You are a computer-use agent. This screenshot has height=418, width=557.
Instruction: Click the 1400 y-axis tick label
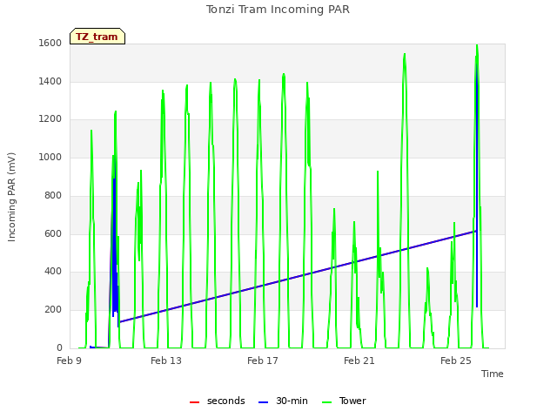pyautogui.click(x=50, y=81)
